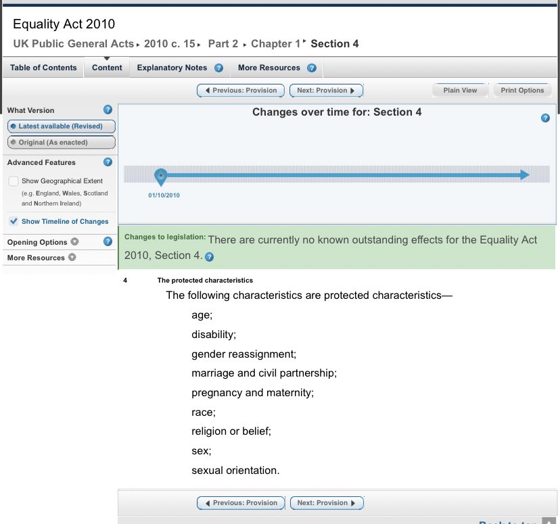Click 'age;' list item
The height and width of the screenshot is (524, 560).
click(202, 315)
